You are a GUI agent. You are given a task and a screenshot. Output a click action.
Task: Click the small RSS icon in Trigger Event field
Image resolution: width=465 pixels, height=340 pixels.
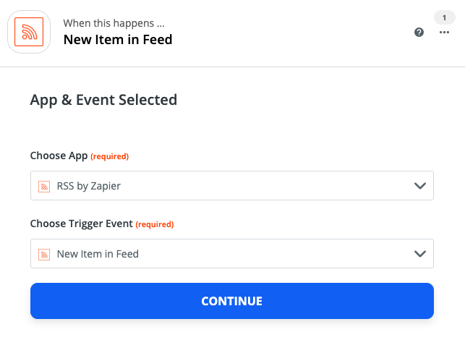tap(44, 254)
